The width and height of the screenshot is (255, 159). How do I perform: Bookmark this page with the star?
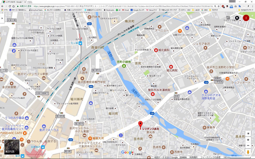[x=219, y=6]
